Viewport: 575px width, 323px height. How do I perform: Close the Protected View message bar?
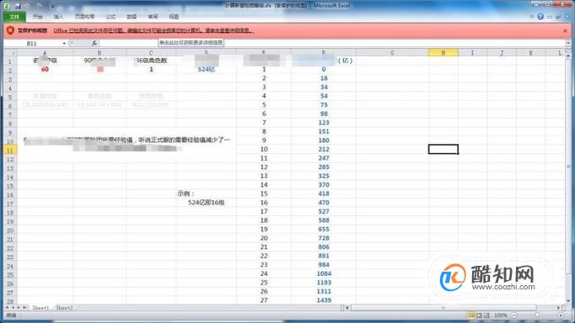[x=565, y=31]
